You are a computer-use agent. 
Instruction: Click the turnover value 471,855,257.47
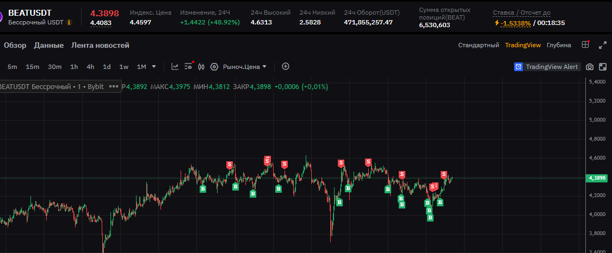(x=368, y=22)
